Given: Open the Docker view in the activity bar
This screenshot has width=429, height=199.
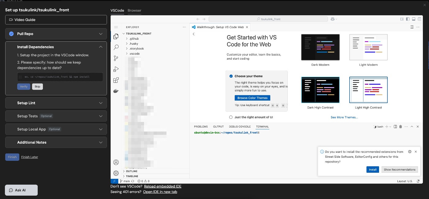Looking at the screenshot, I should (x=116, y=91).
